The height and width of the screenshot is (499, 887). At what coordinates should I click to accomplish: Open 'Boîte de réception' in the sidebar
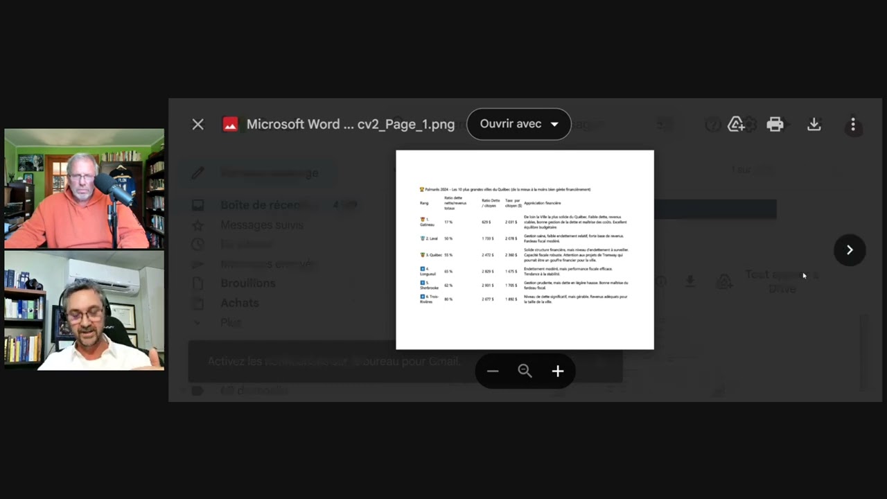coord(267,205)
